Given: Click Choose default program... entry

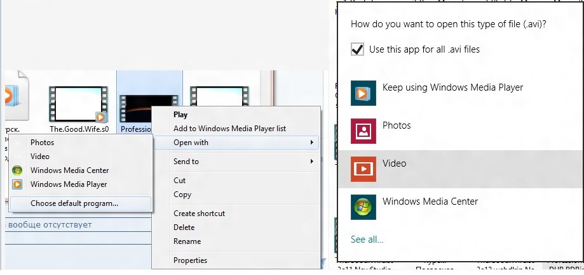Looking at the screenshot, I should [81, 203].
